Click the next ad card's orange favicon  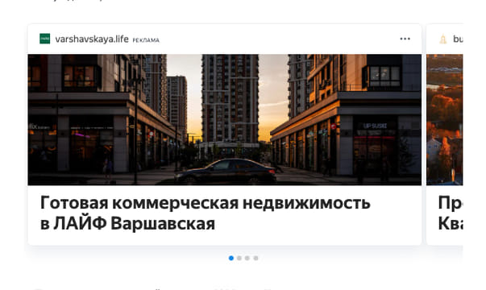[x=443, y=39]
